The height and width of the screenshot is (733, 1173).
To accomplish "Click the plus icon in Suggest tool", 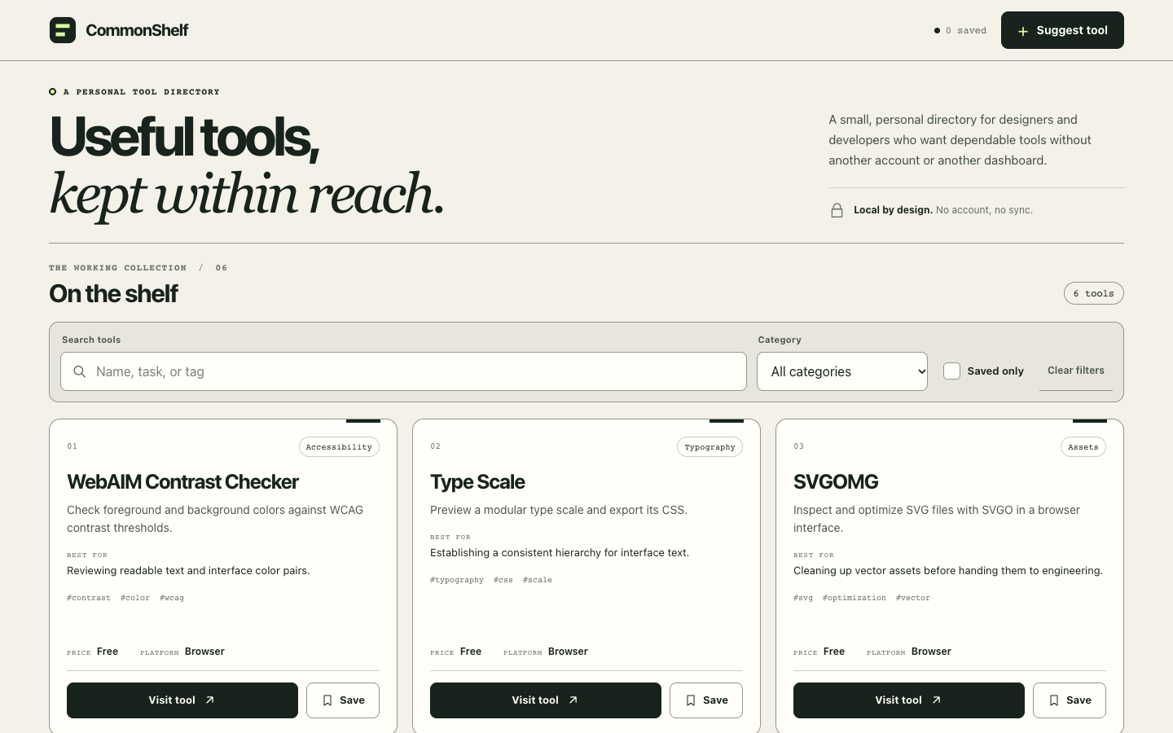I will click(x=1023, y=31).
